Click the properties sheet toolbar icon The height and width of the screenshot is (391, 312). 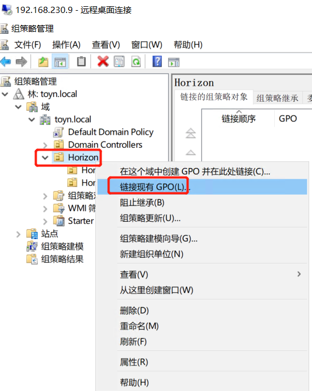tap(119, 61)
